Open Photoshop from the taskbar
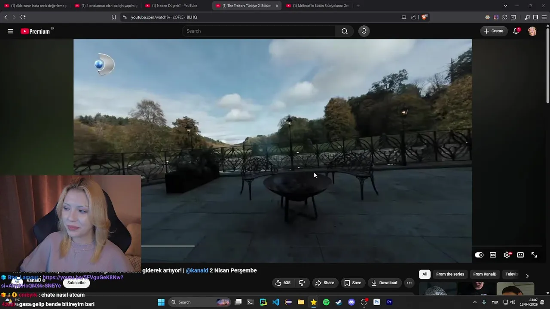 (x=377, y=302)
